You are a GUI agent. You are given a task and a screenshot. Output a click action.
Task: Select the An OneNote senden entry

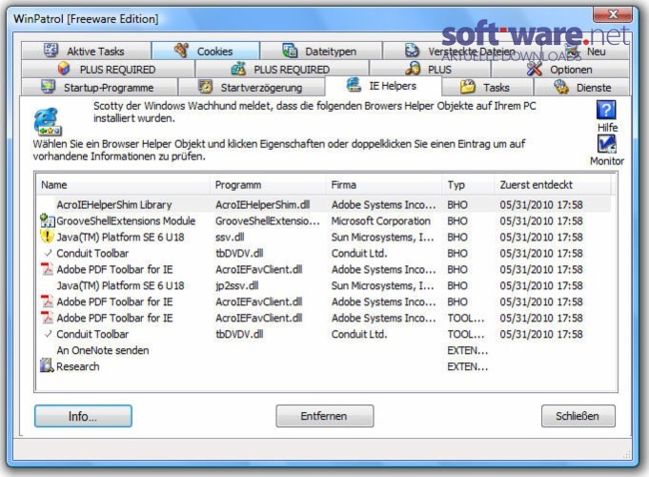[x=103, y=350]
